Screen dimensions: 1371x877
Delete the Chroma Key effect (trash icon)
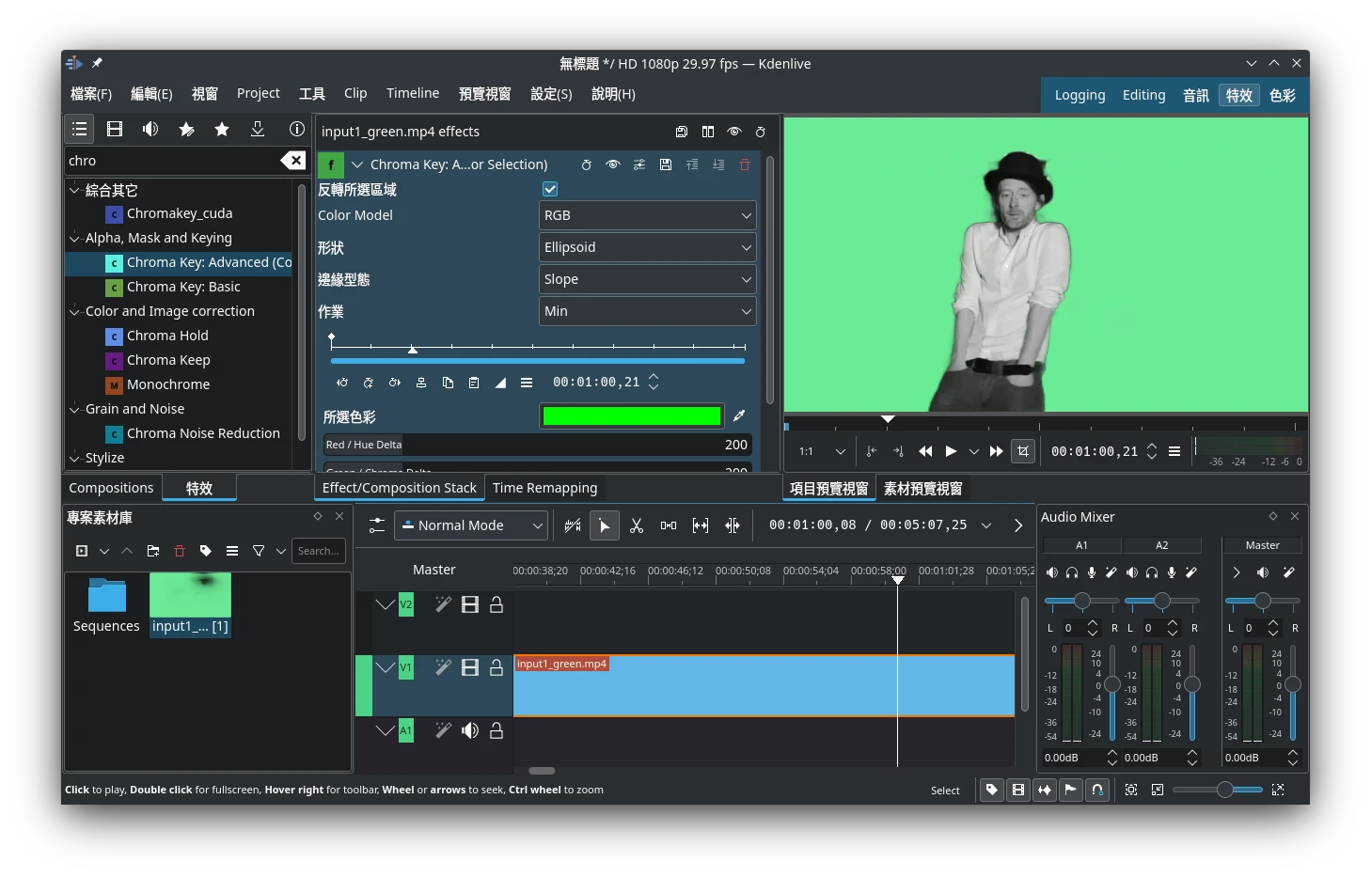[745, 164]
